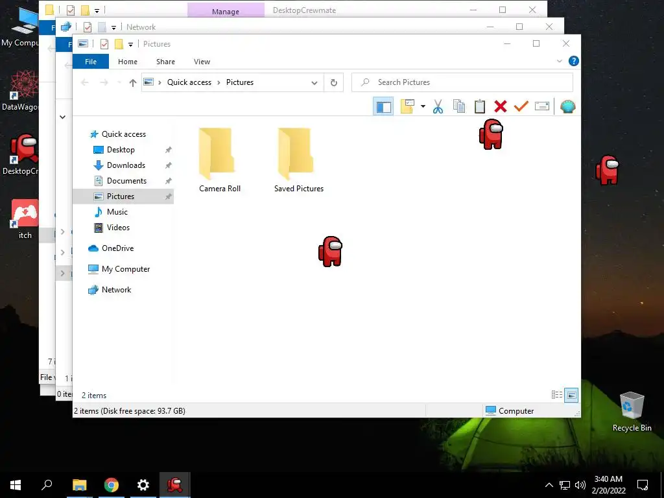This screenshot has height=498, width=664.
Task: Click Quick access in the address bar
Action: [189, 82]
